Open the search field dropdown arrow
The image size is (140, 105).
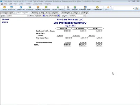[133, 8]
